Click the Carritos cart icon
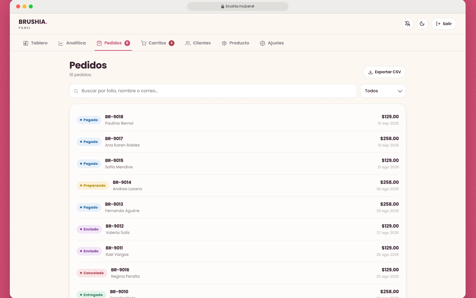476x298 pixels. point(144,43)
